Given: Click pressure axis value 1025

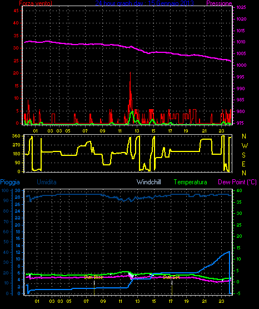Looking at the screenshot, I should click(x=241, y=7).
